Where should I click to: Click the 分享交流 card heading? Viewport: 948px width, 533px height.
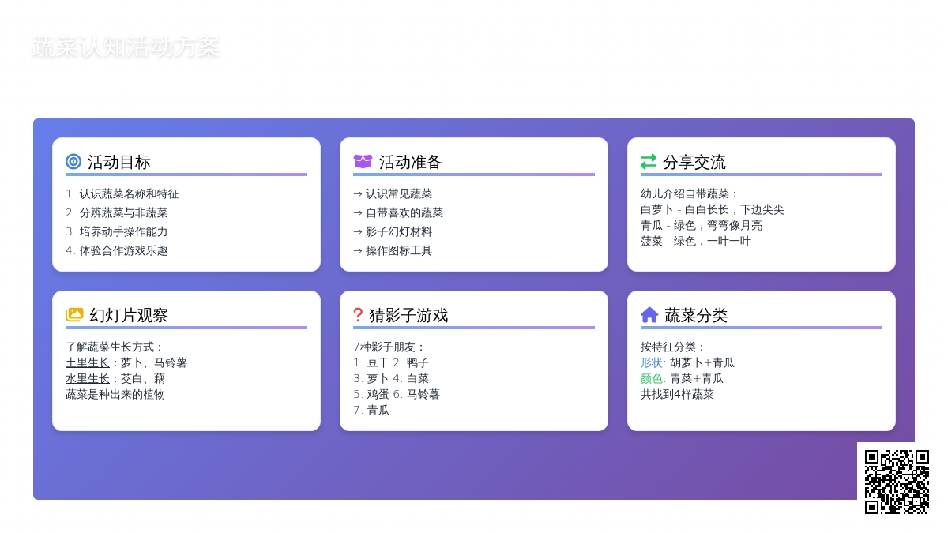coord(694,162)
